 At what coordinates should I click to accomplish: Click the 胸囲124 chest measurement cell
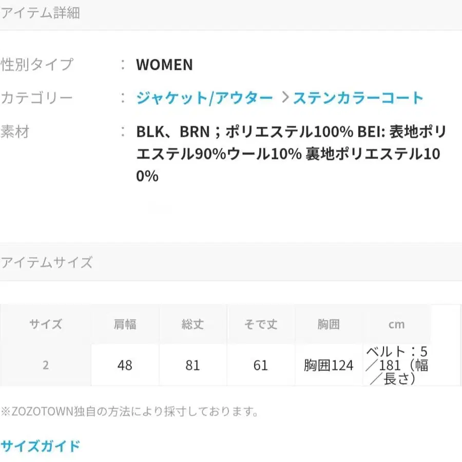(x=329, y=365)
